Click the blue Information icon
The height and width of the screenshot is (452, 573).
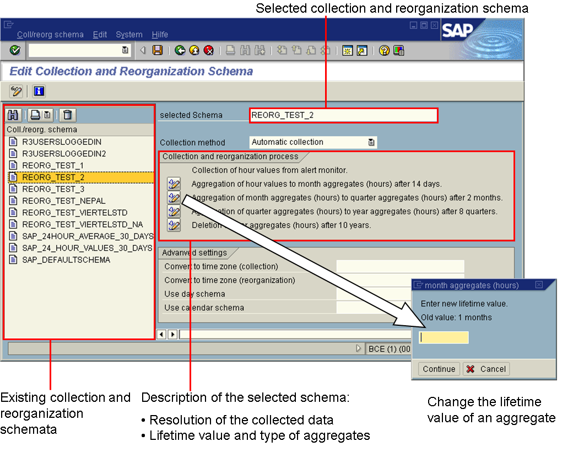pos(39,91)
